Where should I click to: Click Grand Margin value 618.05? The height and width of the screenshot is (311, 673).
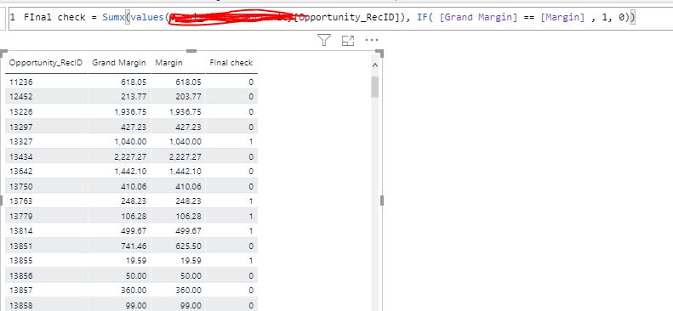click(x=134, y=82)
